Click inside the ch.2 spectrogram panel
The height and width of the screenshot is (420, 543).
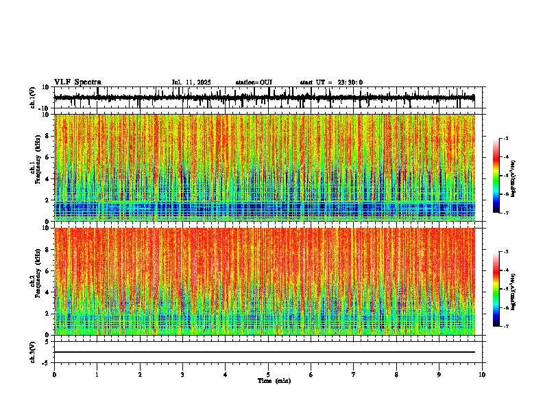coord(265,281)
